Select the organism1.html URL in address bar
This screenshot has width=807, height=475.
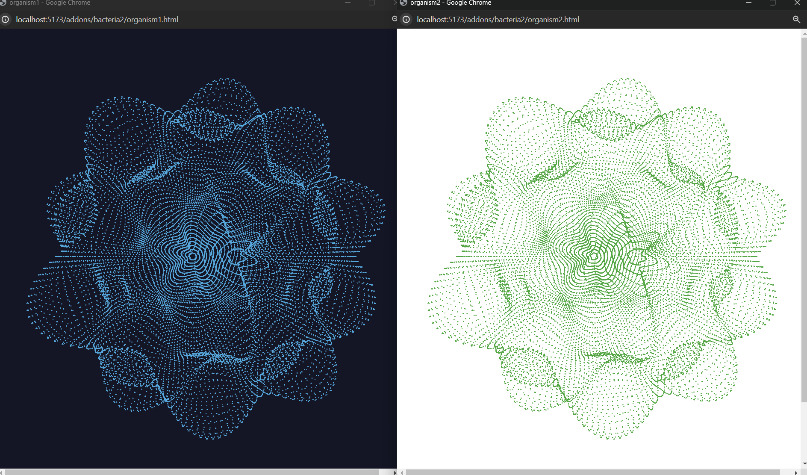tap(97, 20)
